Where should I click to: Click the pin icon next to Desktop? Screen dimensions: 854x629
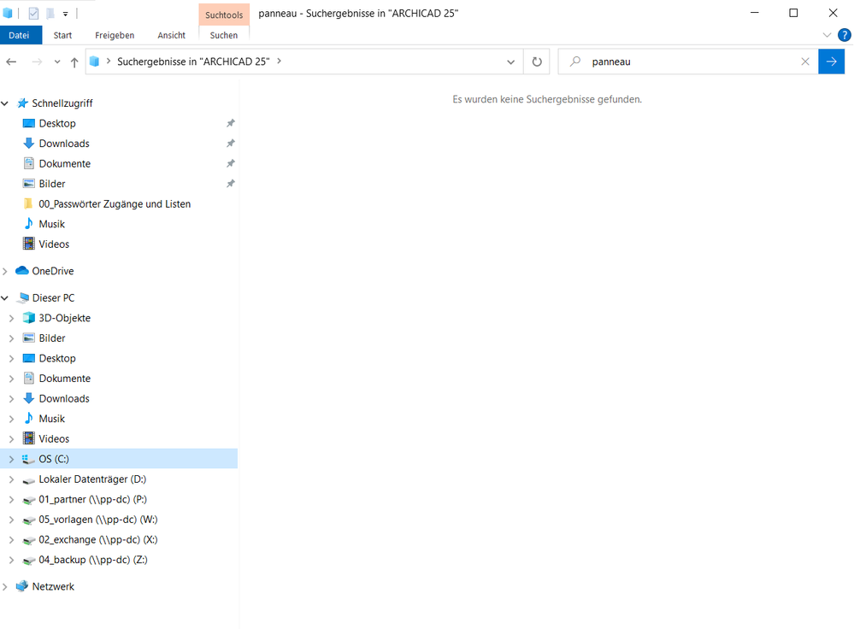(231, 124)
